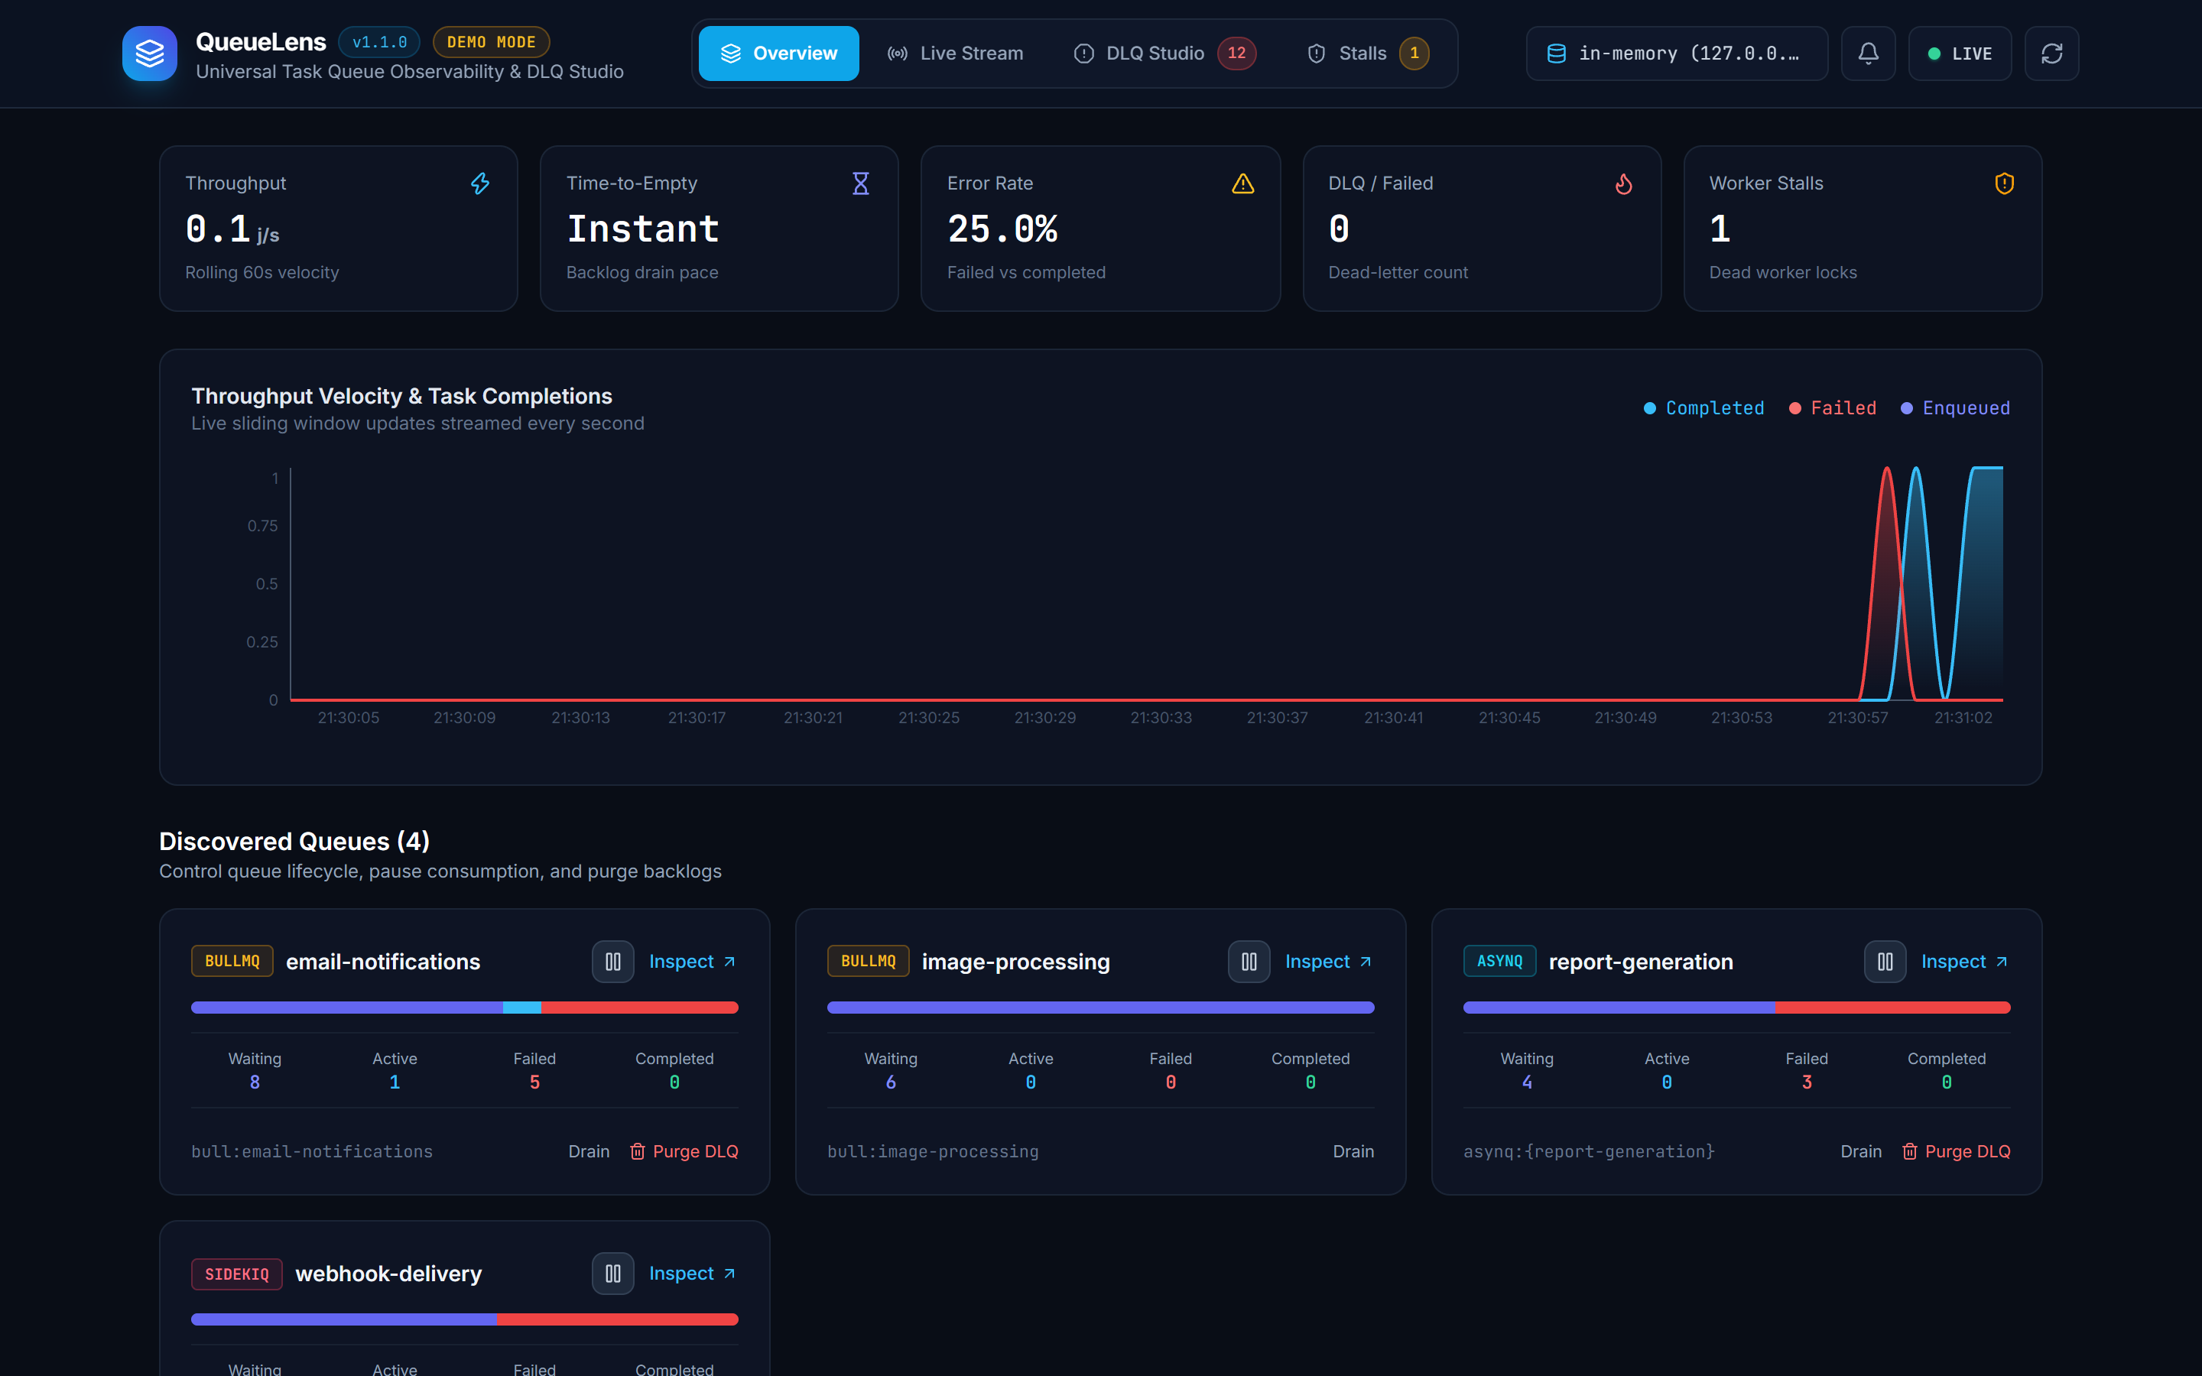Inspect the email-notifications queue
The image size is (2202, 1376).
(693, 962)
